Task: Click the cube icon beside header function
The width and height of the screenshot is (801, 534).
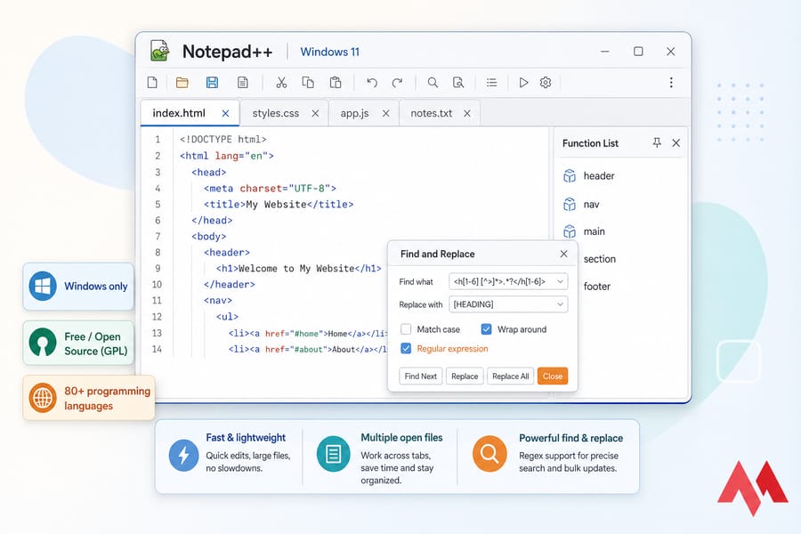Action: (x=569, y=176)
